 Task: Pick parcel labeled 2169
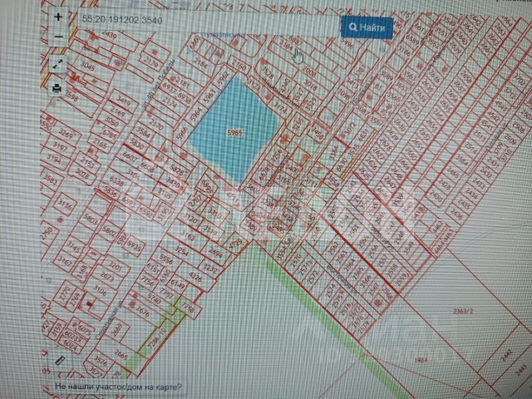coord(118,111)
